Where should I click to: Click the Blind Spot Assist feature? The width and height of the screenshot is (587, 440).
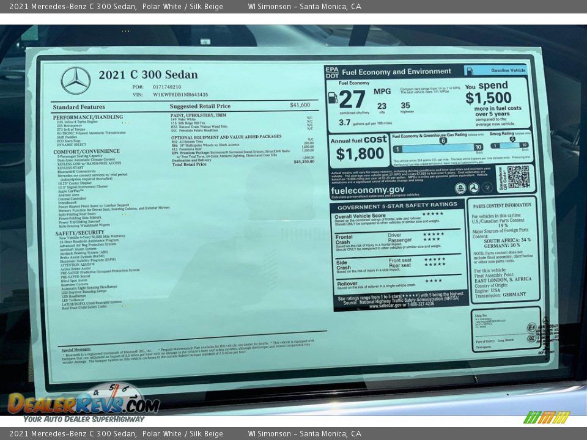pos(74,280)
